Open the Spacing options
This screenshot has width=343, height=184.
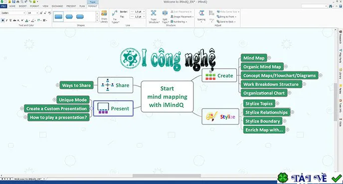click(x=201, y=16)
